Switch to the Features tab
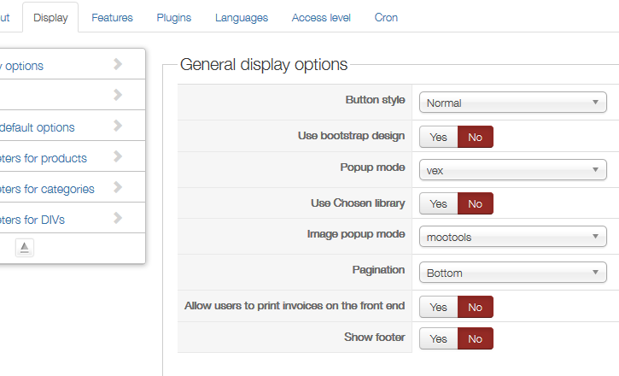The height and width of the screenshot is (376, 619). [x=112, y=17]
